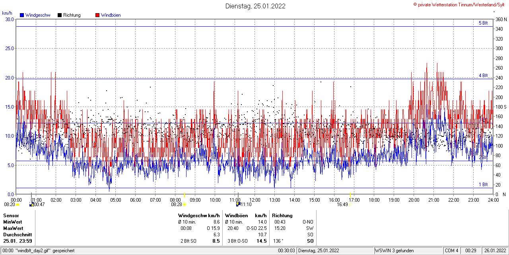Select the Richtung legend label
509x255 pixels.
(72, 15)
